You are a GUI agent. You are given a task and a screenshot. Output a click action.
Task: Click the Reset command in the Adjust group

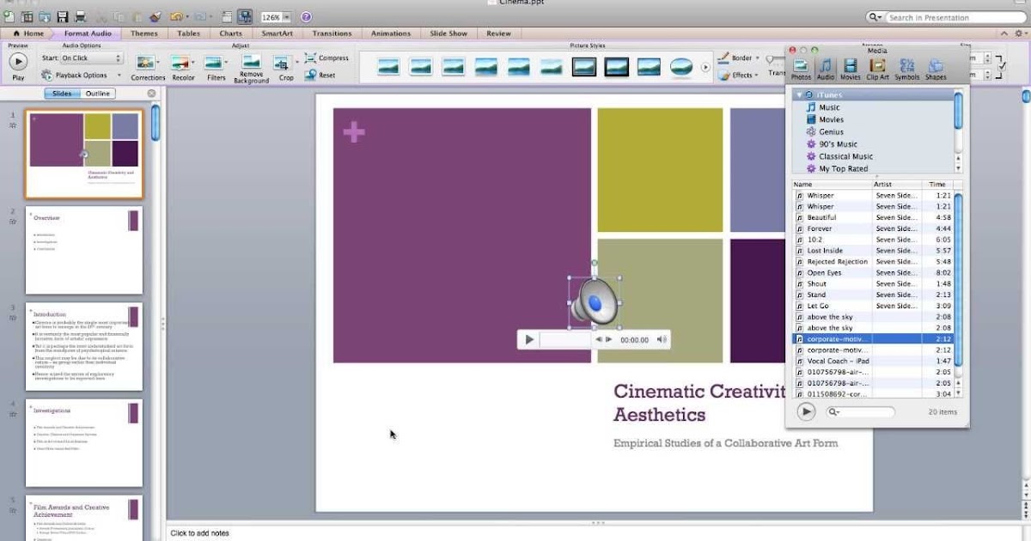325,75
